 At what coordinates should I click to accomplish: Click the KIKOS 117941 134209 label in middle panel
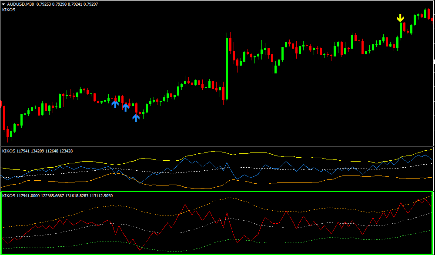37,151
